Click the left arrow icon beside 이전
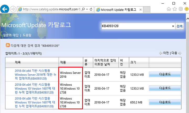Screen dimensions: 189x113 [161, 53]
